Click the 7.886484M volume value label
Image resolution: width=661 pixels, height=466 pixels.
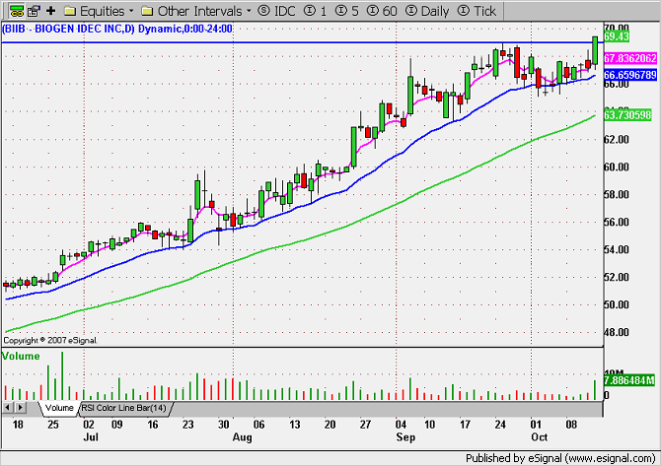pos(629,380)
